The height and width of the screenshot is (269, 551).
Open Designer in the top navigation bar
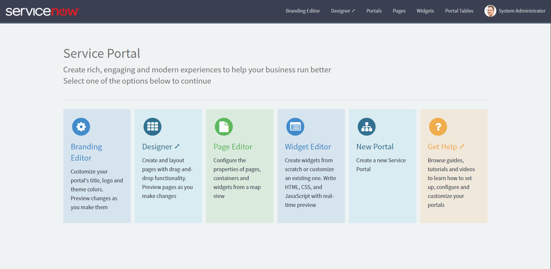pos(343,11)
